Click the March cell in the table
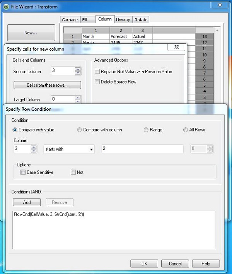 96,42
